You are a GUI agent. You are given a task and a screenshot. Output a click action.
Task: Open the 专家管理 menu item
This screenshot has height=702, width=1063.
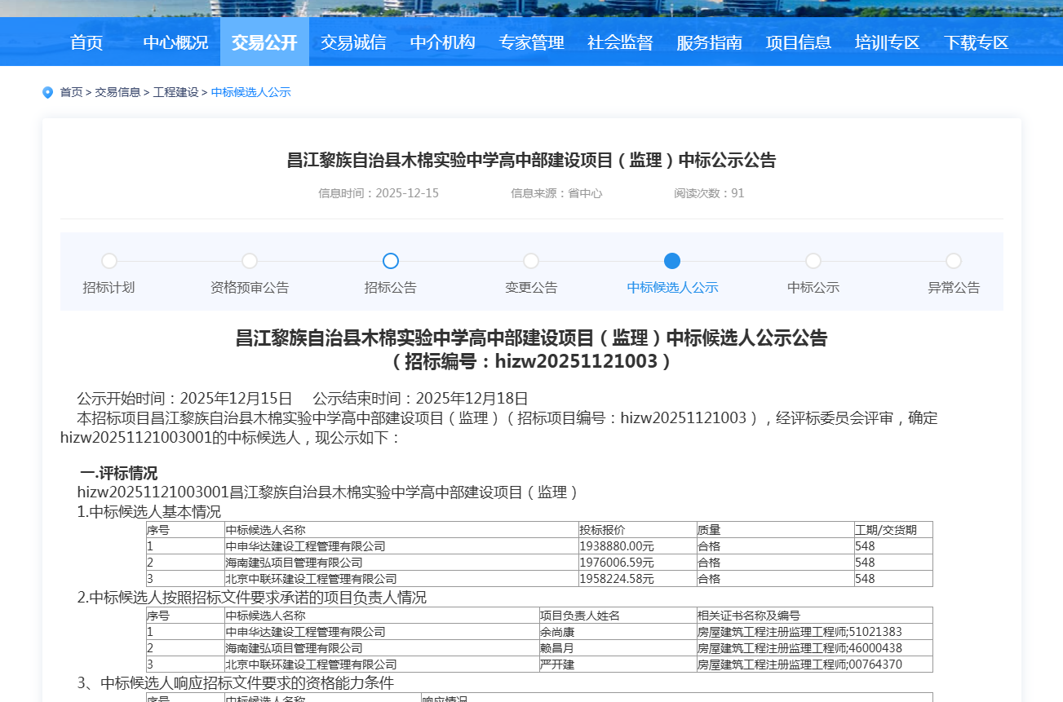pos(531,42)
